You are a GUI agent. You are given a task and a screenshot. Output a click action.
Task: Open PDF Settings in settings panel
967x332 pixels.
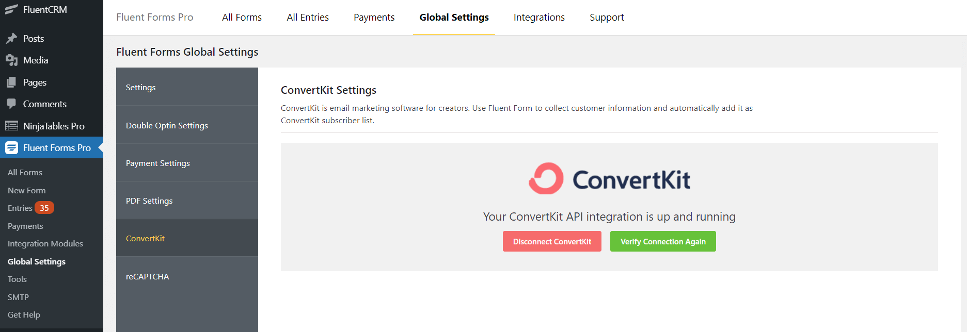tap(187, 201)
